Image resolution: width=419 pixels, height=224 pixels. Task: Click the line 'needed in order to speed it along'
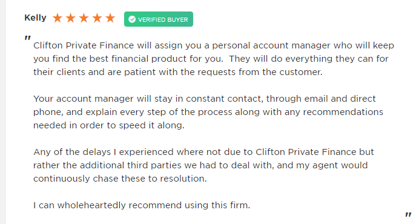click(x=109, y=125)
